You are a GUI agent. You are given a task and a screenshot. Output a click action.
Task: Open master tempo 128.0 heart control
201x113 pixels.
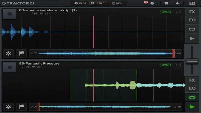(x=98, y=3)
